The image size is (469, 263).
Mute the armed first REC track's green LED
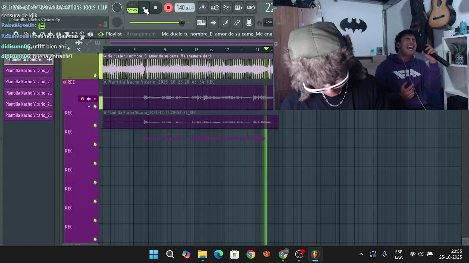click(95, 106)
